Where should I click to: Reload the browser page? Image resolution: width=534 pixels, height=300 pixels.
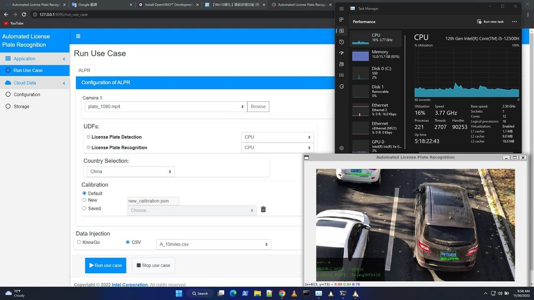24,14
